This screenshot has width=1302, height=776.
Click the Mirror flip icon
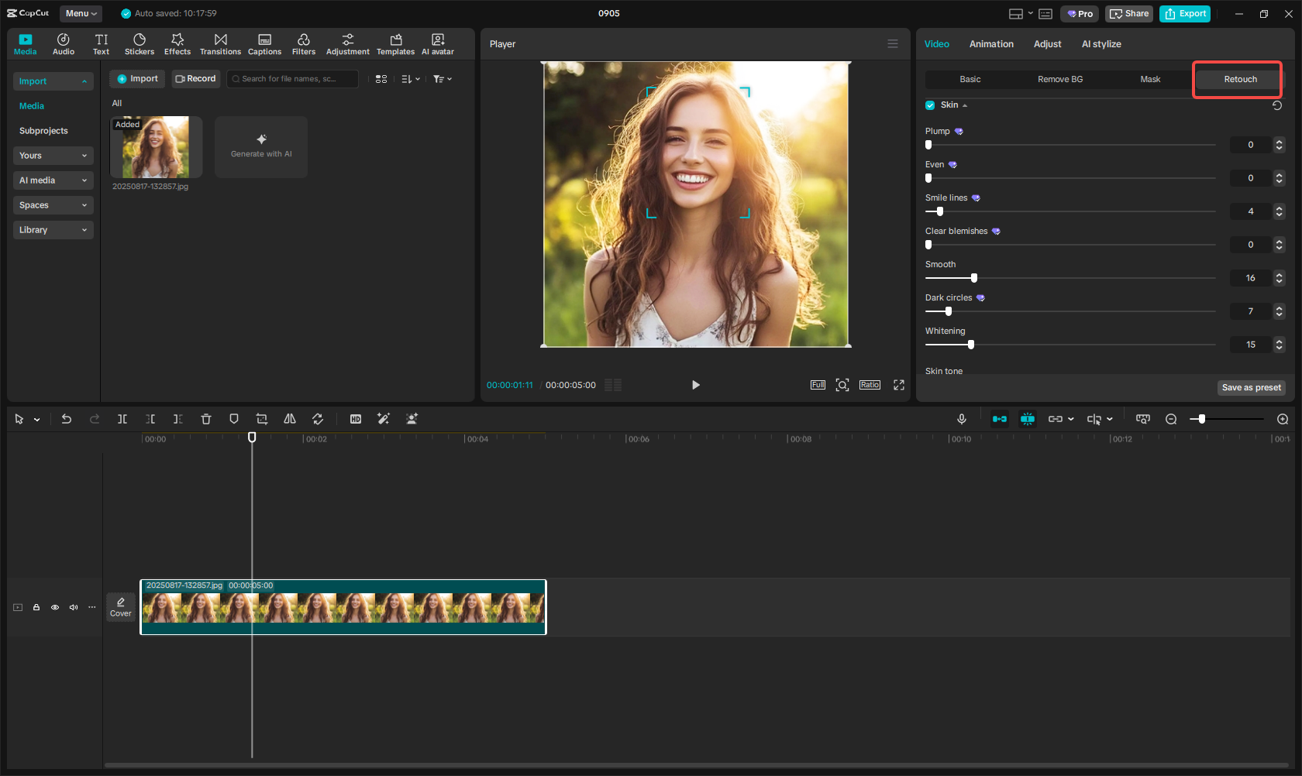(290, 419)
